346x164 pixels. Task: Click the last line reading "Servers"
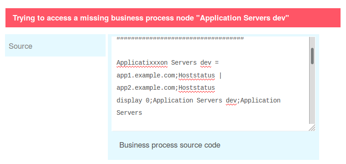[129, 113]
